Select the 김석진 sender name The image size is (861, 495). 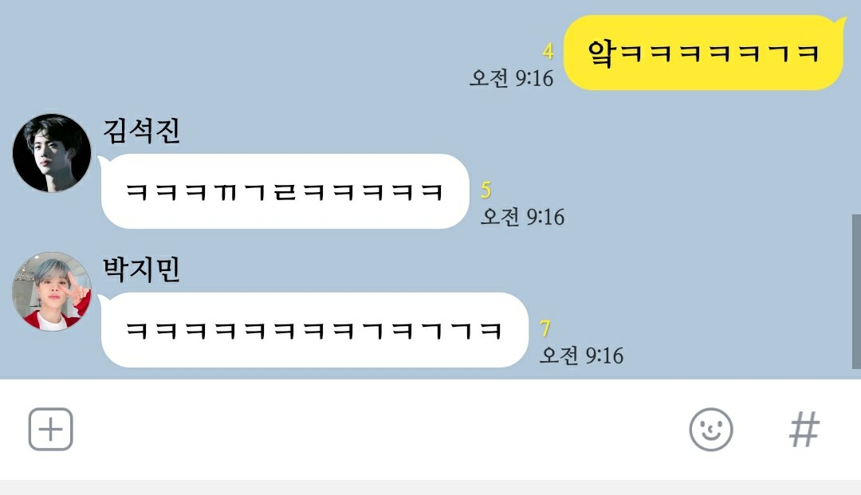click(142, 131)
